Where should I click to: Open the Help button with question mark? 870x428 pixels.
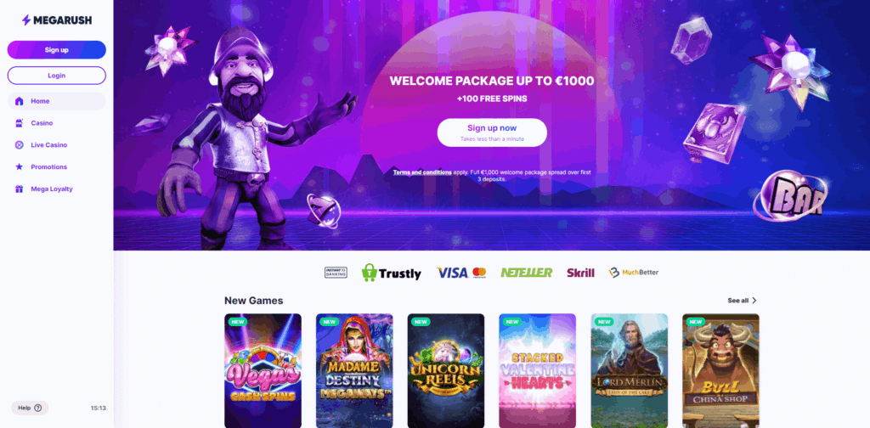30,408
